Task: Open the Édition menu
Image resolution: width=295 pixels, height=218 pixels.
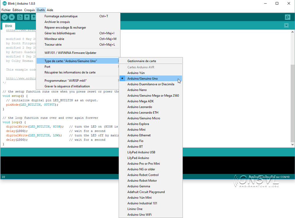Action: click(17, 10)
